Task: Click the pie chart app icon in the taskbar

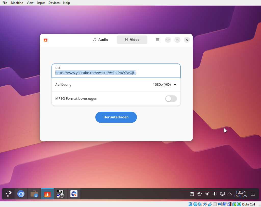Action: pyautogui.click(x=74, y=194)
